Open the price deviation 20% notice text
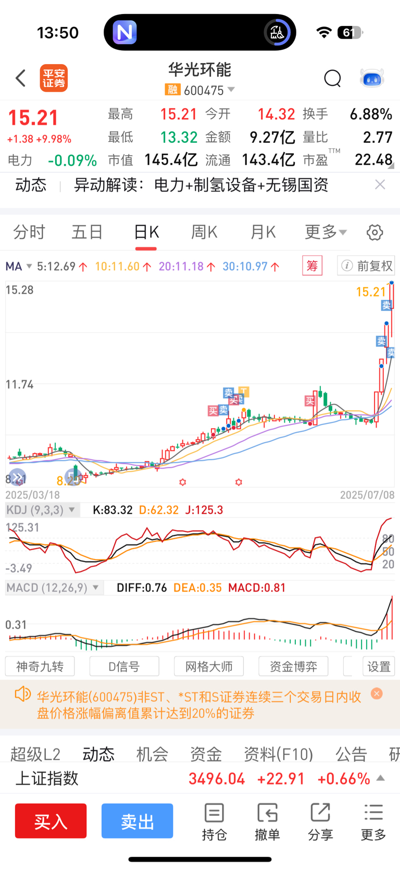The image size is (400, 870). [199, 705]
